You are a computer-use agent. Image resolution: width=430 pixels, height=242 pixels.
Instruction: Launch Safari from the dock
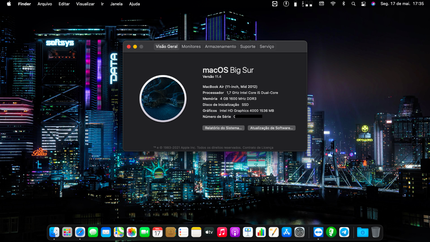pos(80,232)
